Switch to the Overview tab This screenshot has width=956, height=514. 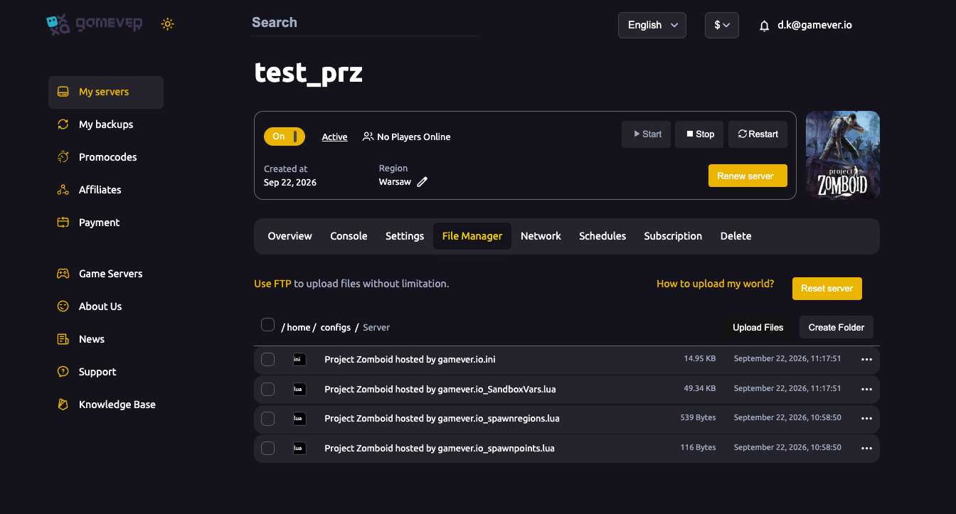click(x=290, y=236)
